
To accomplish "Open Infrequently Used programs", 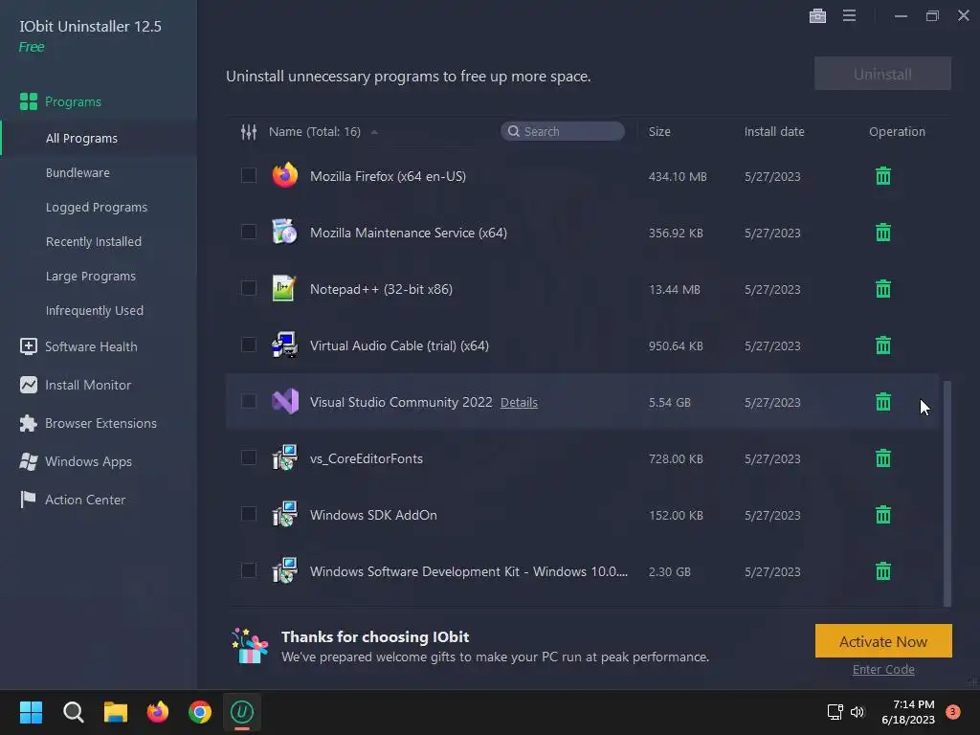I will [95, 311].
